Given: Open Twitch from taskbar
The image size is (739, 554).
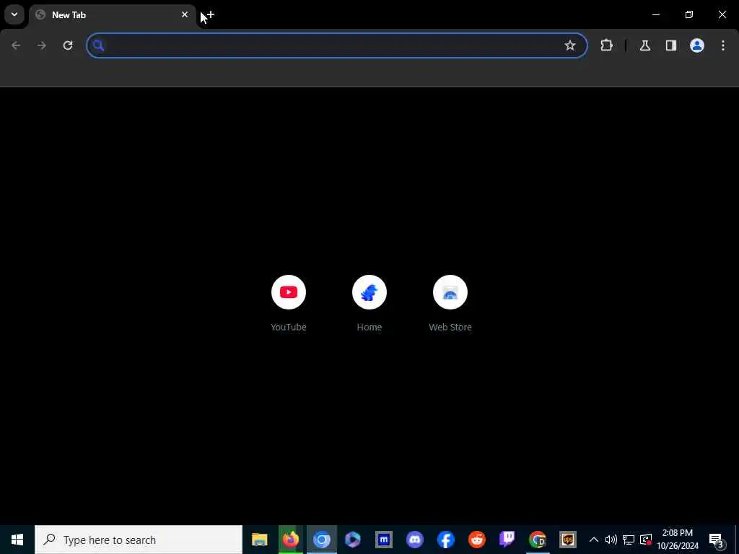Looking at the screenshot, I should coord(507,540).
